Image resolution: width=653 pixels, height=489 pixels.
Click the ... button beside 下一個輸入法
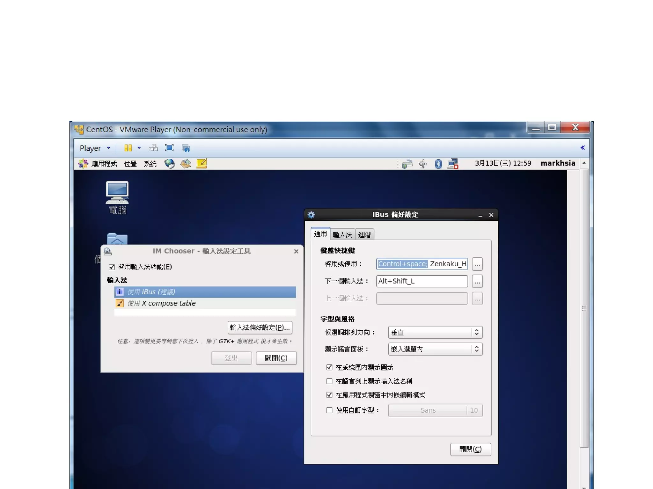tap(477, 281)
